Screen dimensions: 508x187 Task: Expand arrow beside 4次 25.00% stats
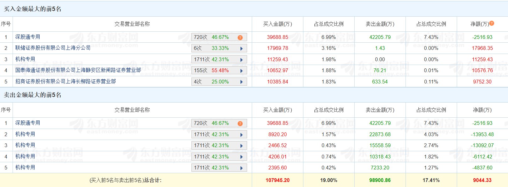tap(241, 82)
